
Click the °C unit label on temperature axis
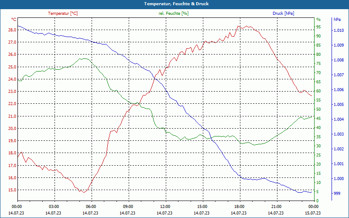(x=14, y=20)
